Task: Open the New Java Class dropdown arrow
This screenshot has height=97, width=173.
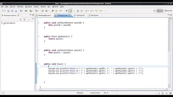Action: pos(48,11)
